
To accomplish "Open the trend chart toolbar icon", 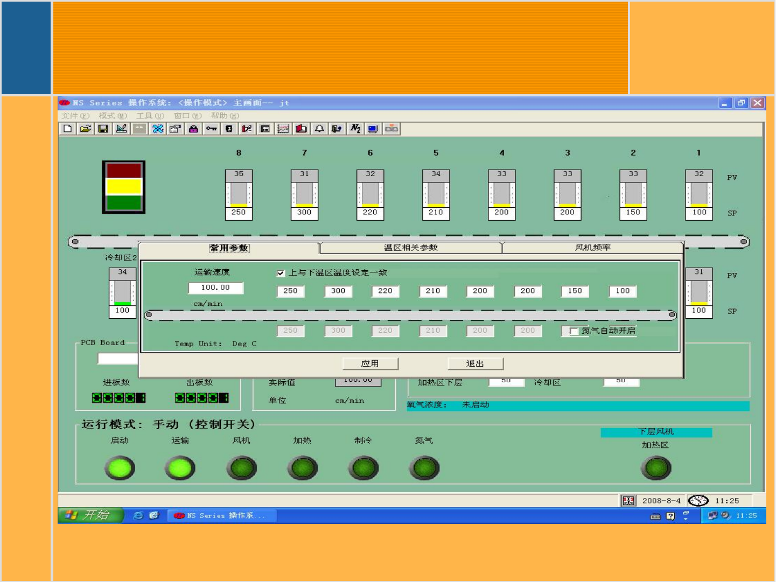I will coord(283,129).
